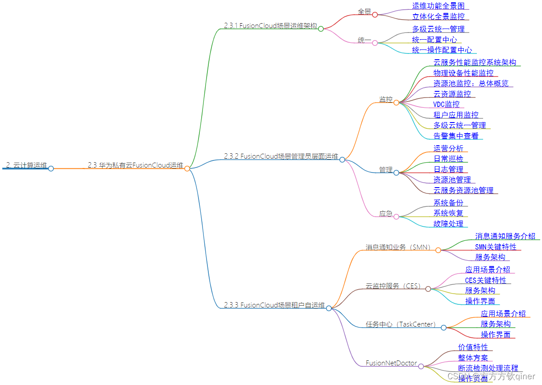Viewport: 542px width, 385px height.
Task: Open the 告警集中查看 link
Action: [456, 136]
